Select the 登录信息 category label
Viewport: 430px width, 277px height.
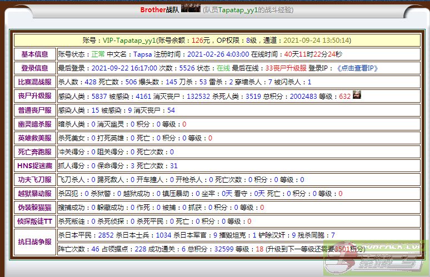click(x=34, y=68)
